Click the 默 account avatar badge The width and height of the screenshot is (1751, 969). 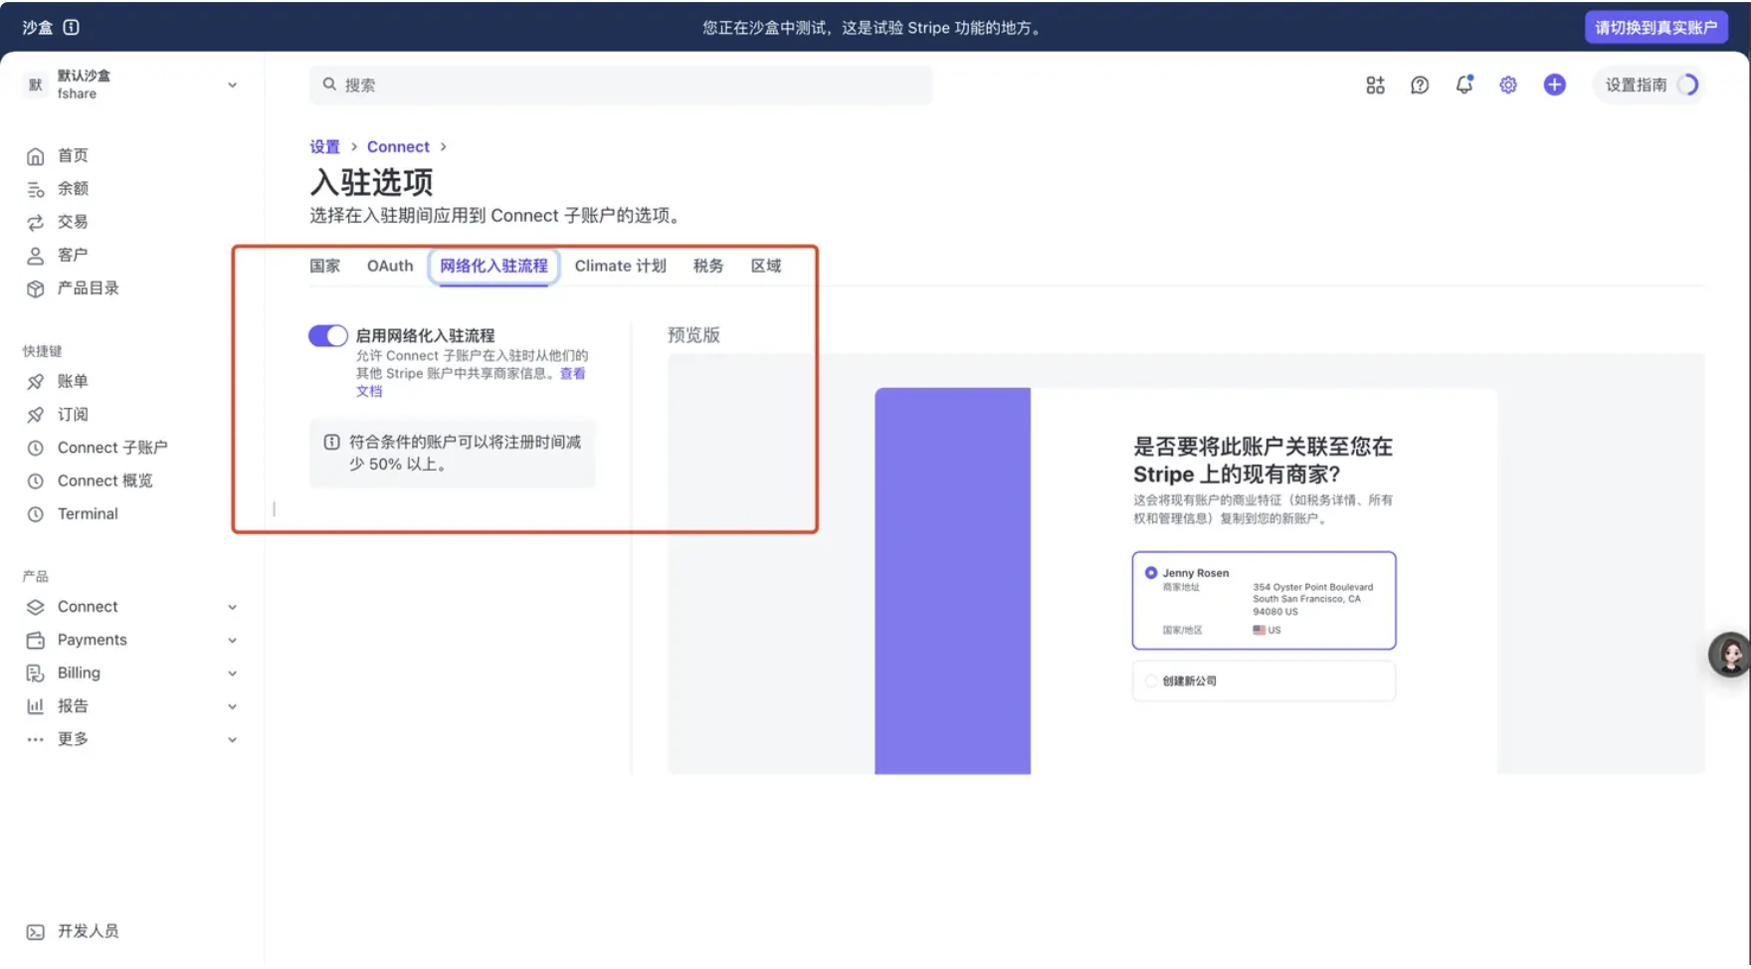pyautogui.click(x=36, y=85)
